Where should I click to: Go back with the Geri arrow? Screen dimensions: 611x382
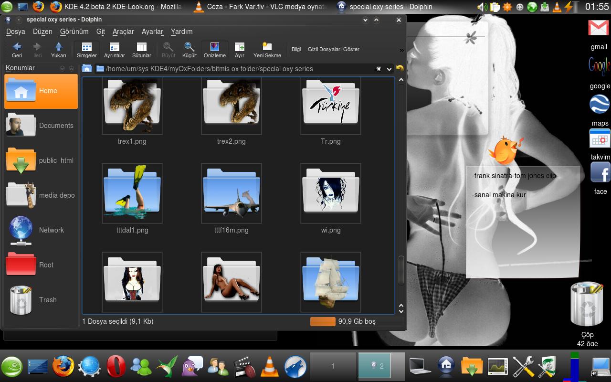17,50
